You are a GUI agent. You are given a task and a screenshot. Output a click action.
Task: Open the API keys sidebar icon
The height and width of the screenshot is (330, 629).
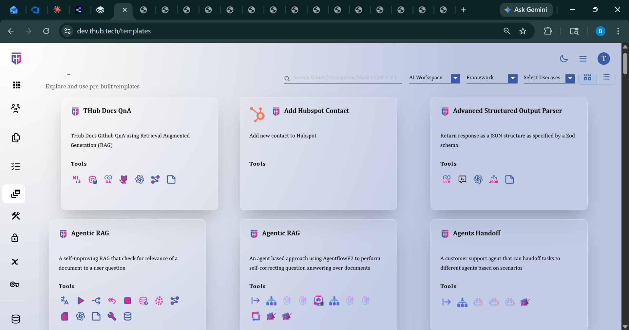click(15, 284)
